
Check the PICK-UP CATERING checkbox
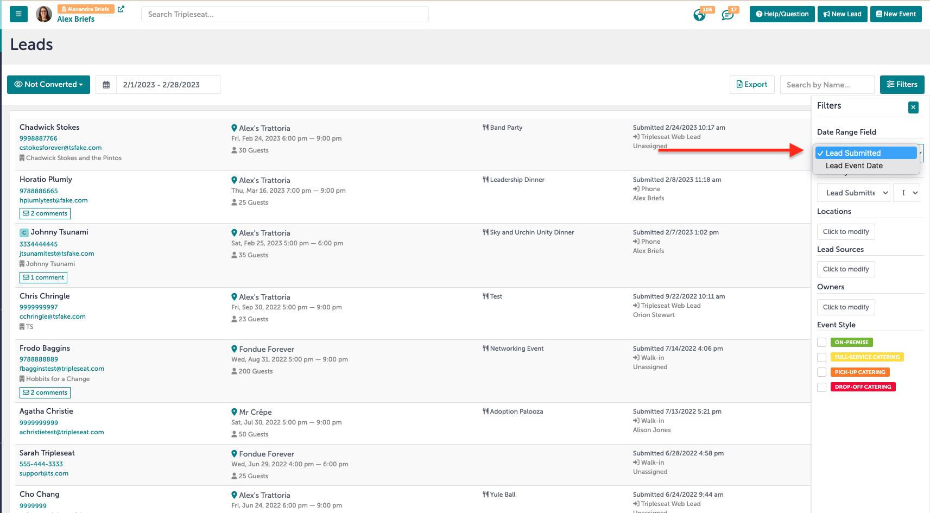pyautogui.click(x=822, y=372)
